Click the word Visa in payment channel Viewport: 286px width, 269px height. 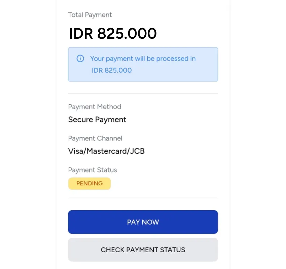tap(76, 151)
